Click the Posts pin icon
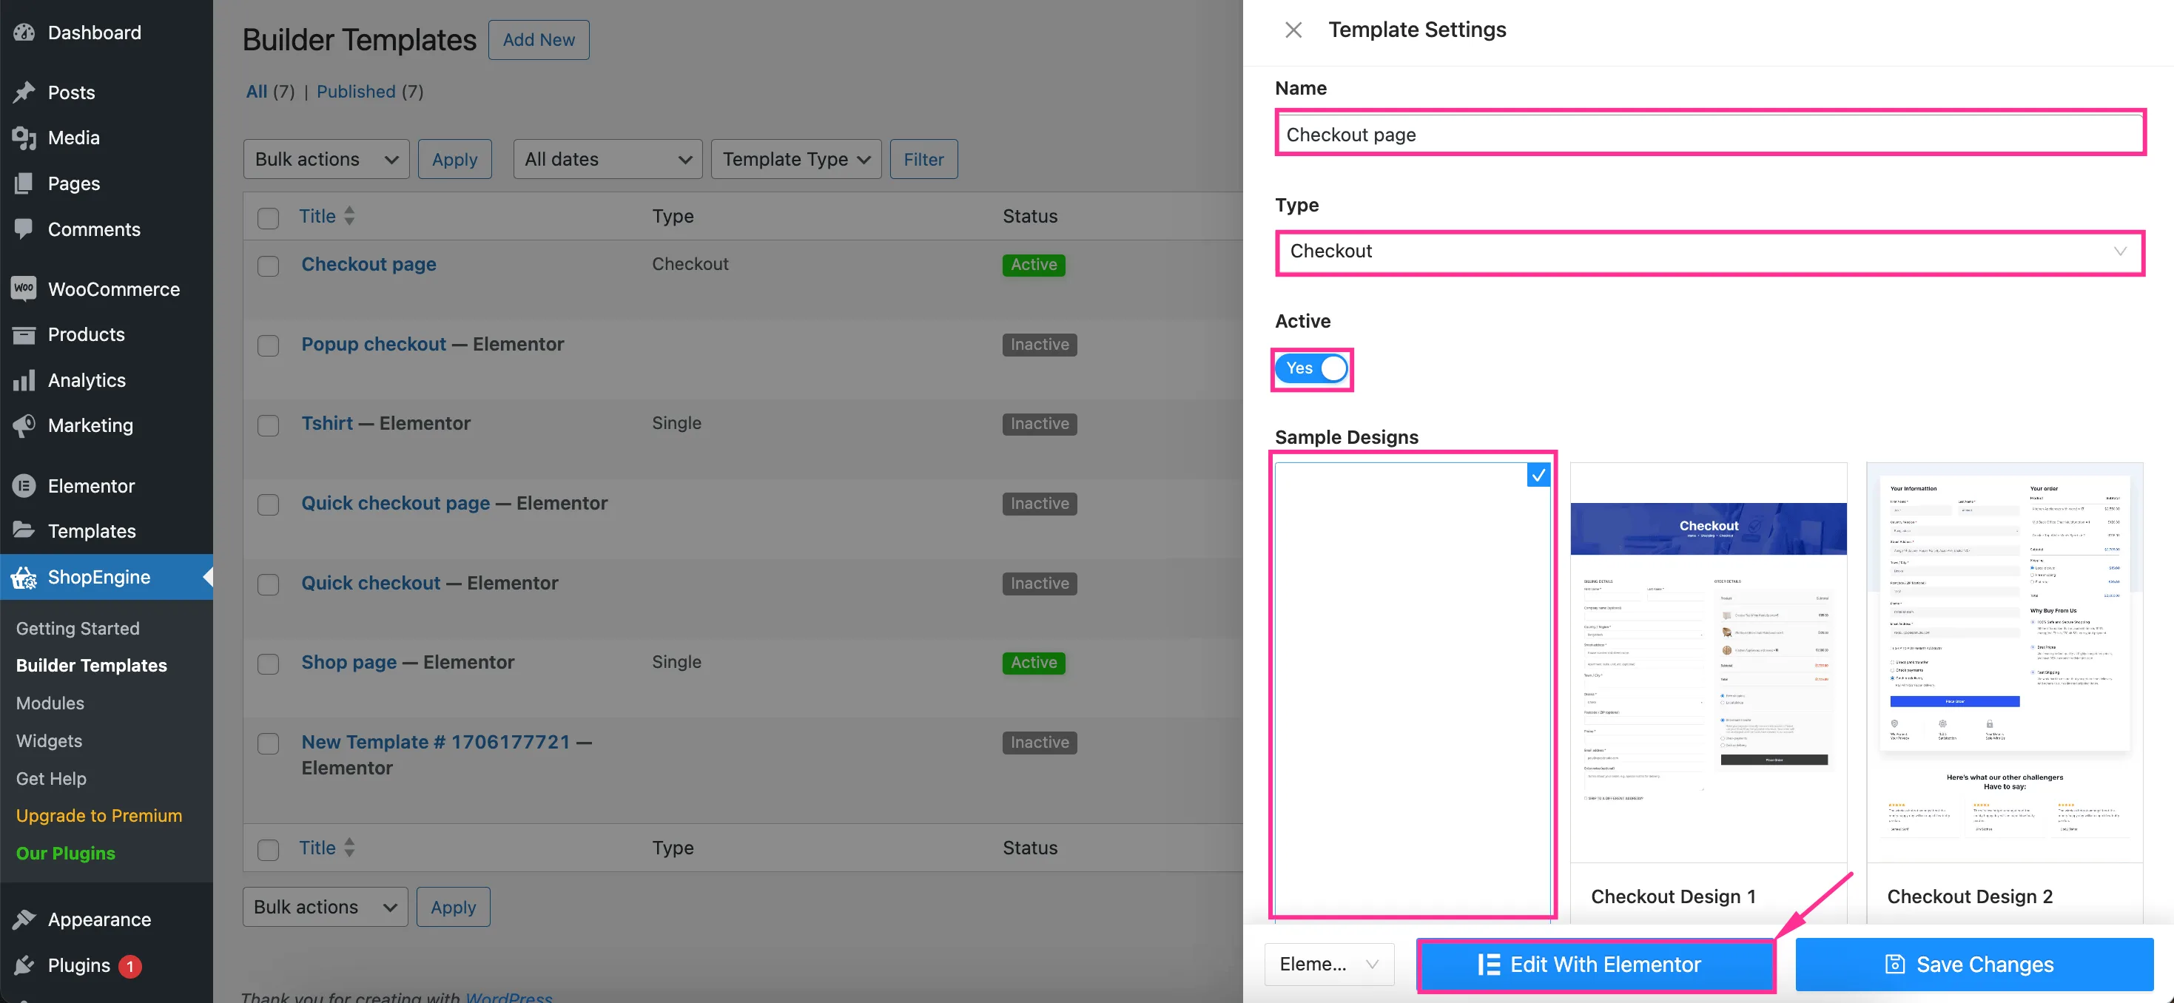The image size is (2174, 1003). point(24,92)
